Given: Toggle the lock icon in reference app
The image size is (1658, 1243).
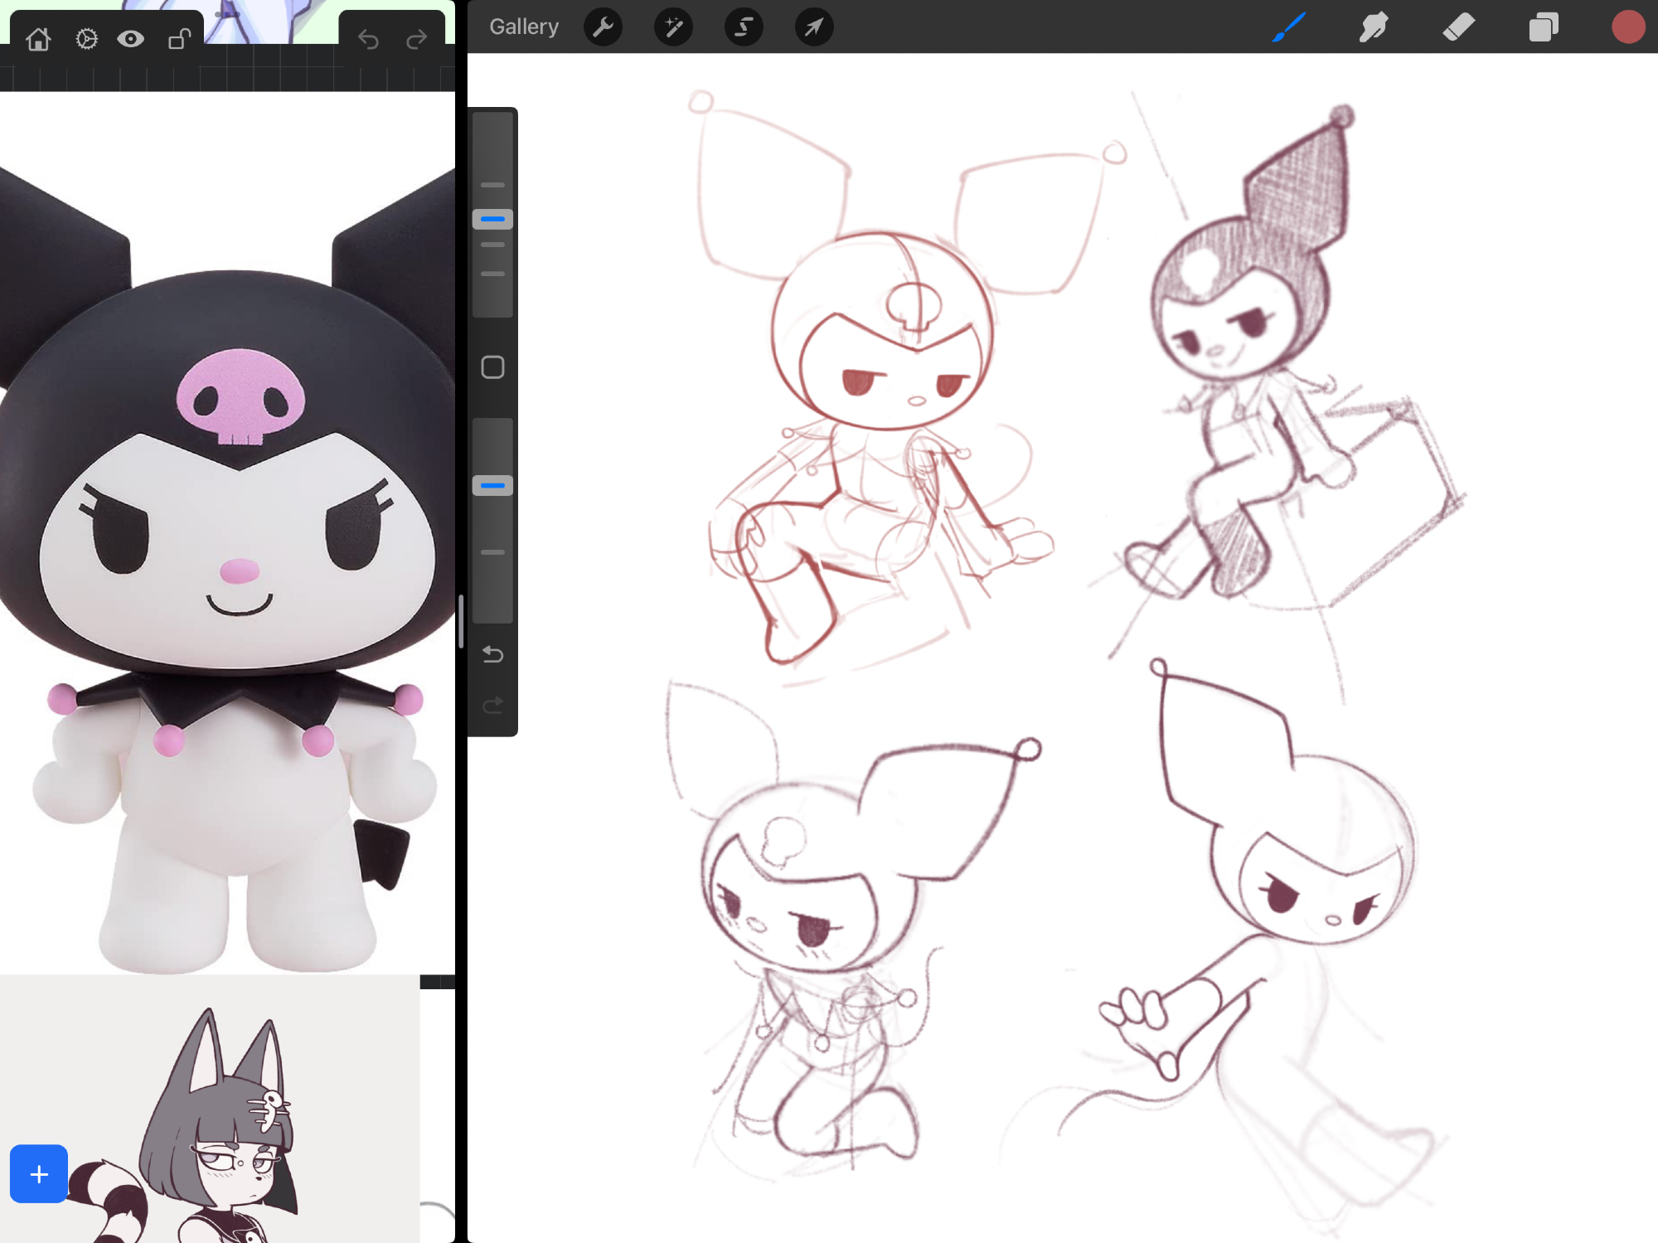Looking at the screenshot, I should click(x=178, y=39).
